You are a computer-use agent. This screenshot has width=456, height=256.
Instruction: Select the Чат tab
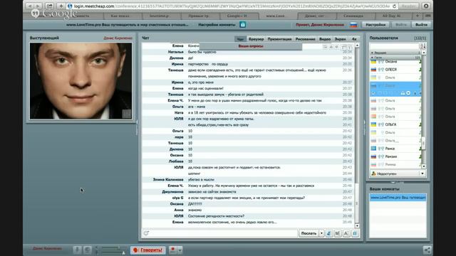(241, 39)
